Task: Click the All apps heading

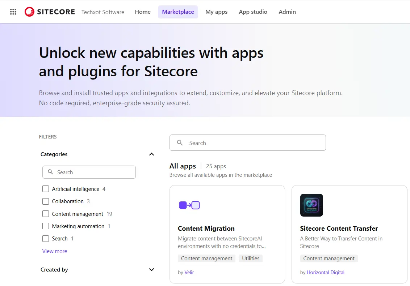Action: pyautogui.click(x=183, y=166)
